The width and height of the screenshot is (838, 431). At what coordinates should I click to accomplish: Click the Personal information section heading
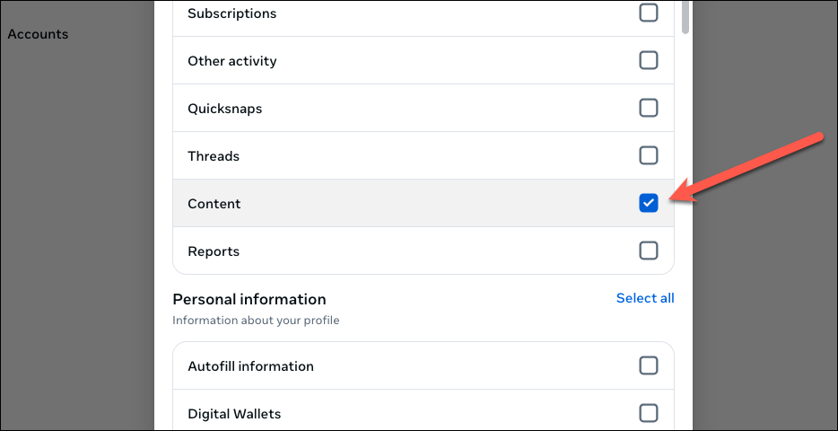tap(249, 299)
